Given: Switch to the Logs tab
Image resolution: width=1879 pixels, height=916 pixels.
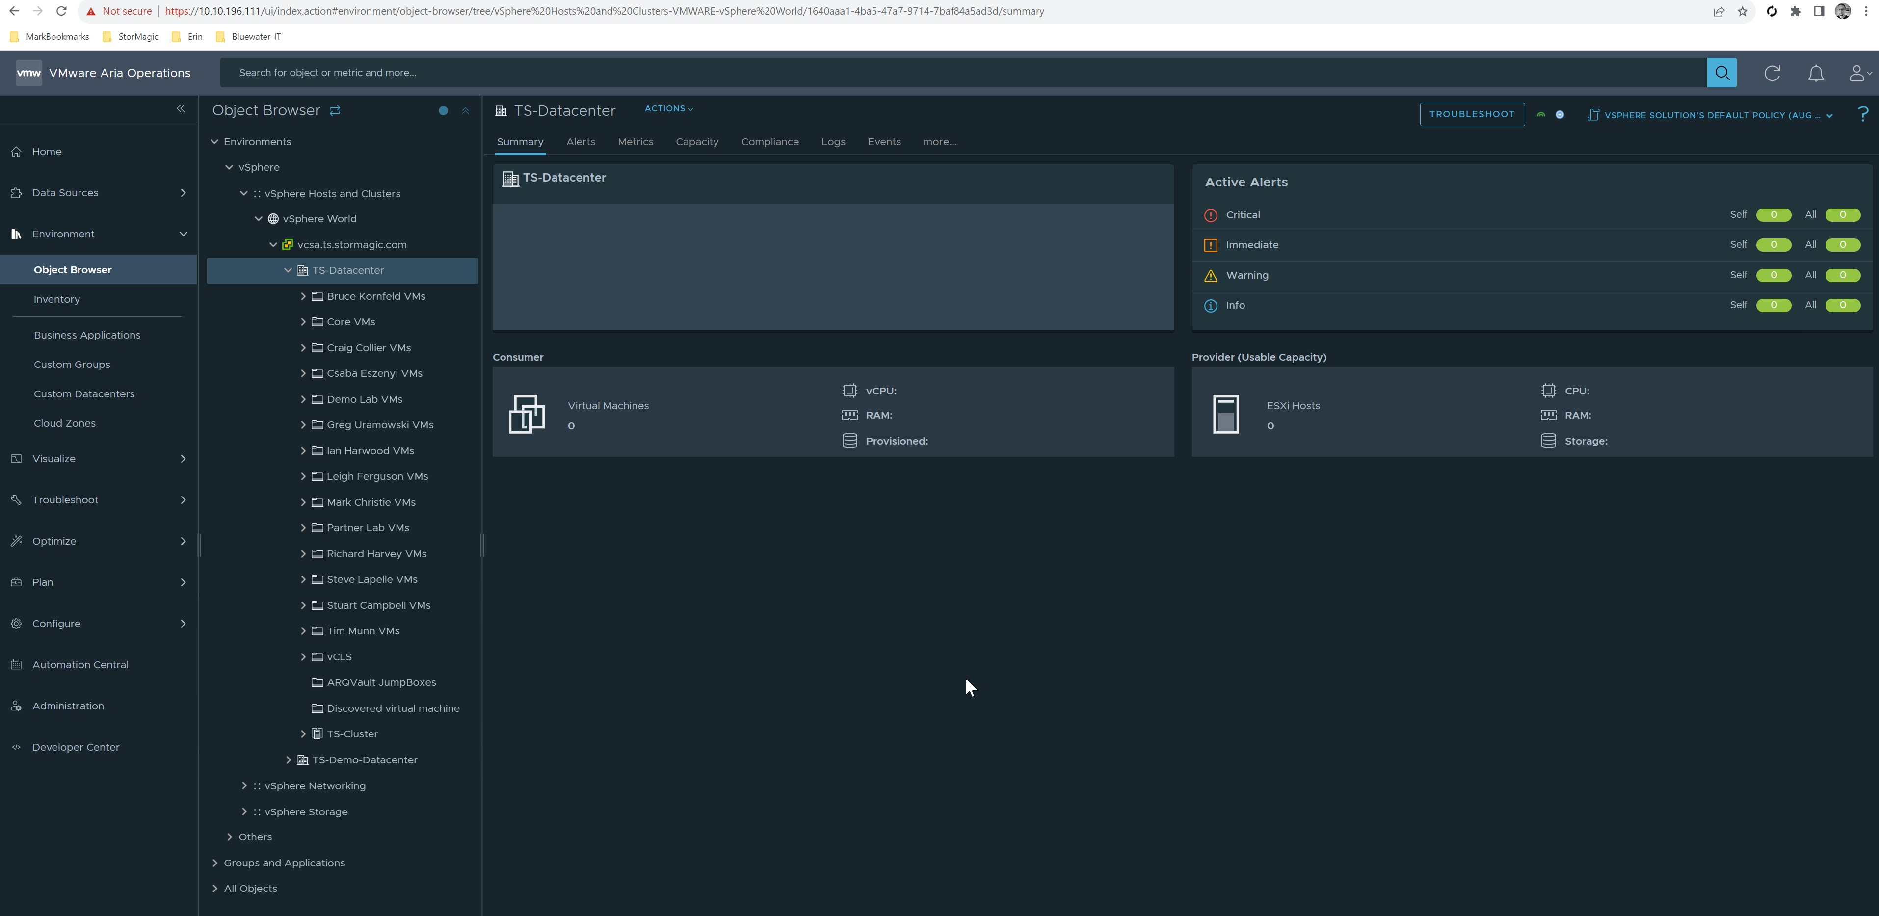Looking at the screenshot, I should point(833,142).
